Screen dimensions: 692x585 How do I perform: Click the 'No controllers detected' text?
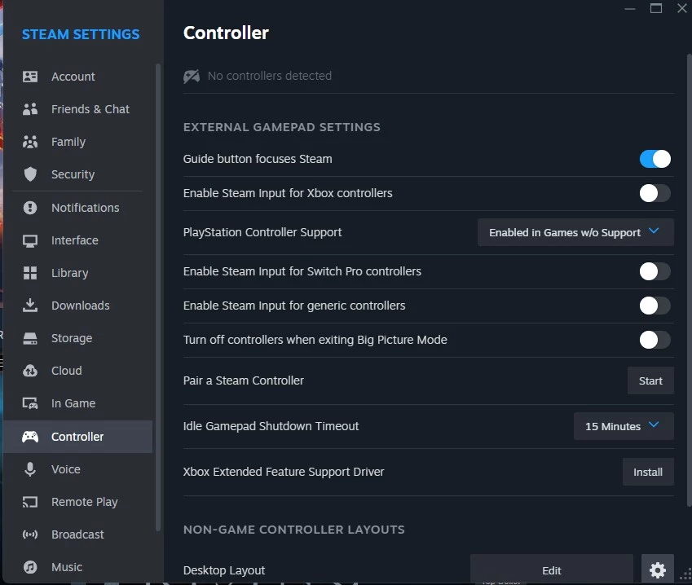[x=270, y=76]
